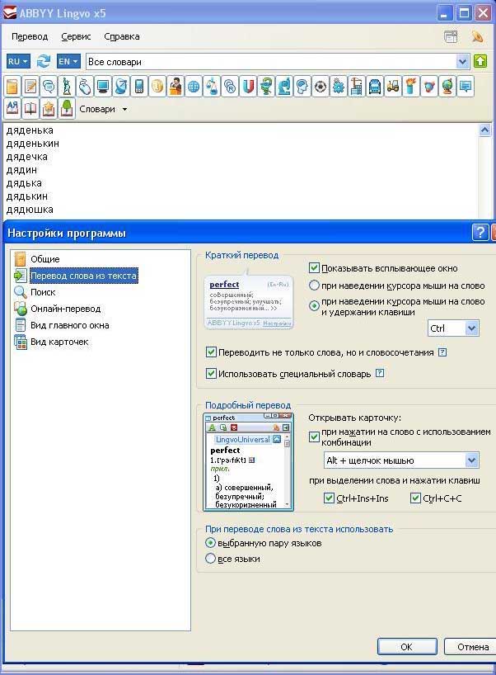The width and height of the screenshot is (496, 675).
Task: Click the orange notebook dictionary icon
Action: click(12, 87)
